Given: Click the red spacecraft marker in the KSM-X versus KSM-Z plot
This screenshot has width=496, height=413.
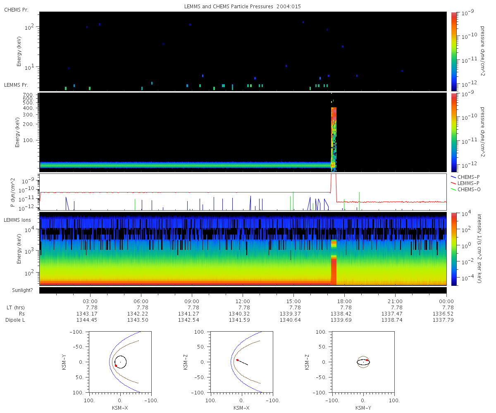Looking at the screenshot, I should pos(237,360).
